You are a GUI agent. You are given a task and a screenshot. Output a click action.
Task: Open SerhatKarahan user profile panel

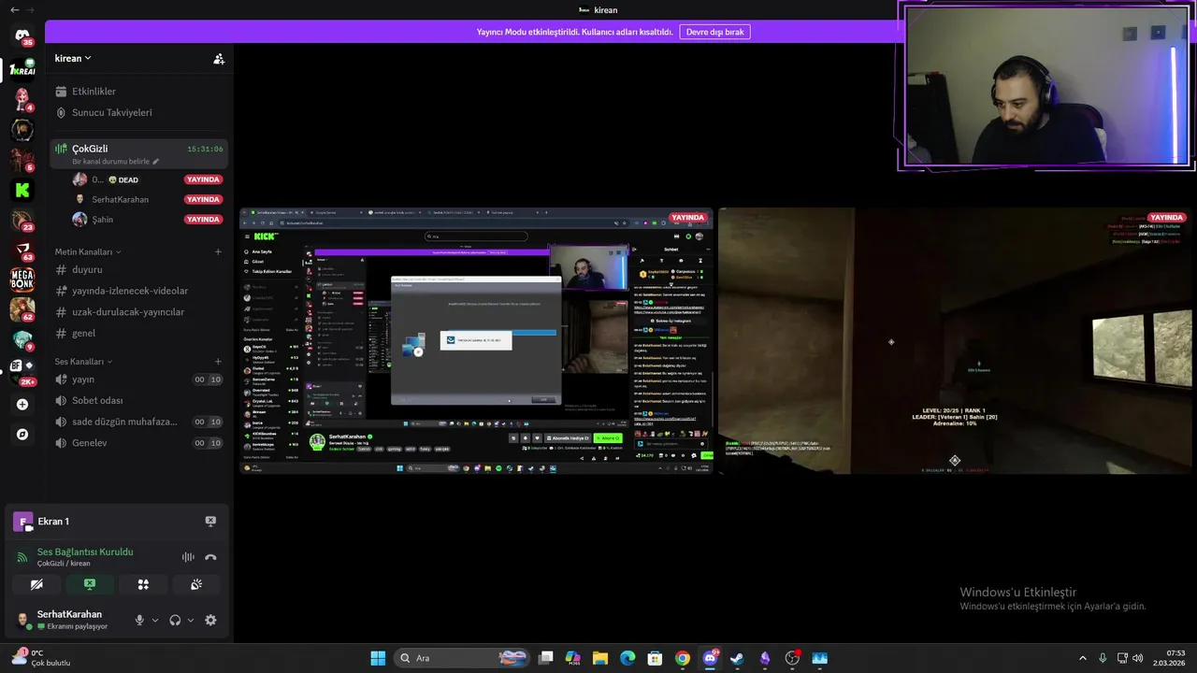coord(69,620)
